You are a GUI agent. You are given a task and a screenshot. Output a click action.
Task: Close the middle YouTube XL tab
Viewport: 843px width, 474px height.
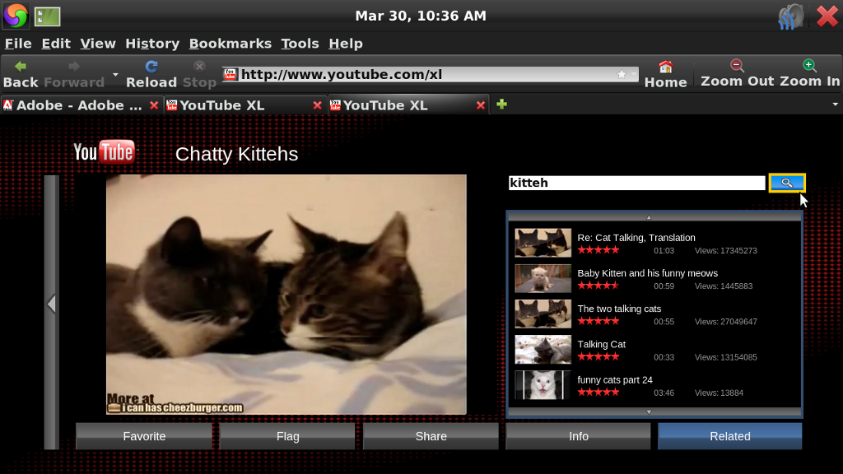[317, 105]
